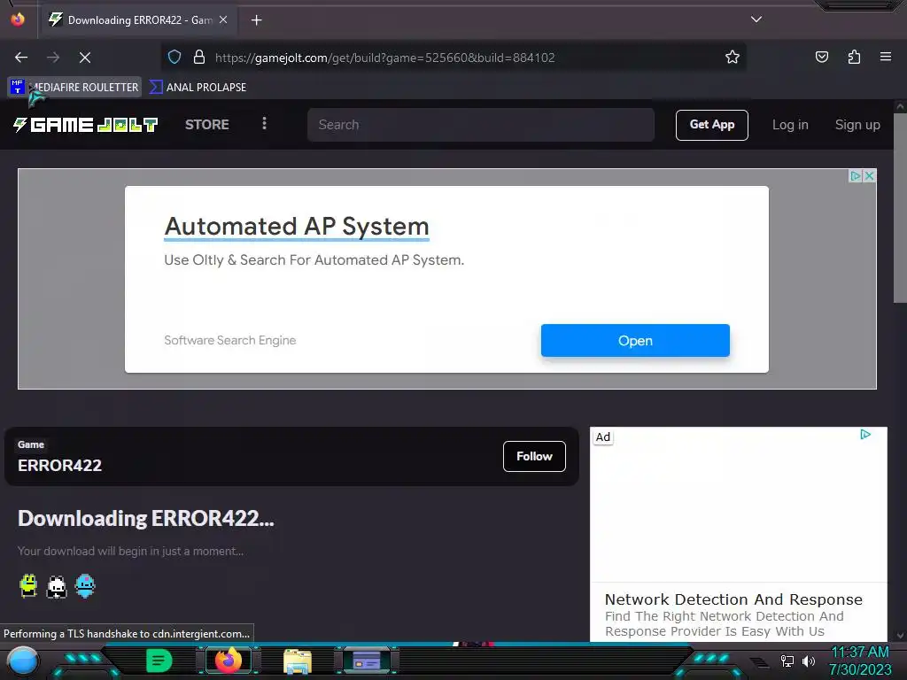The image size is (907, 680).
Task: Click the white pixel character icon
Action: (57, 586)
